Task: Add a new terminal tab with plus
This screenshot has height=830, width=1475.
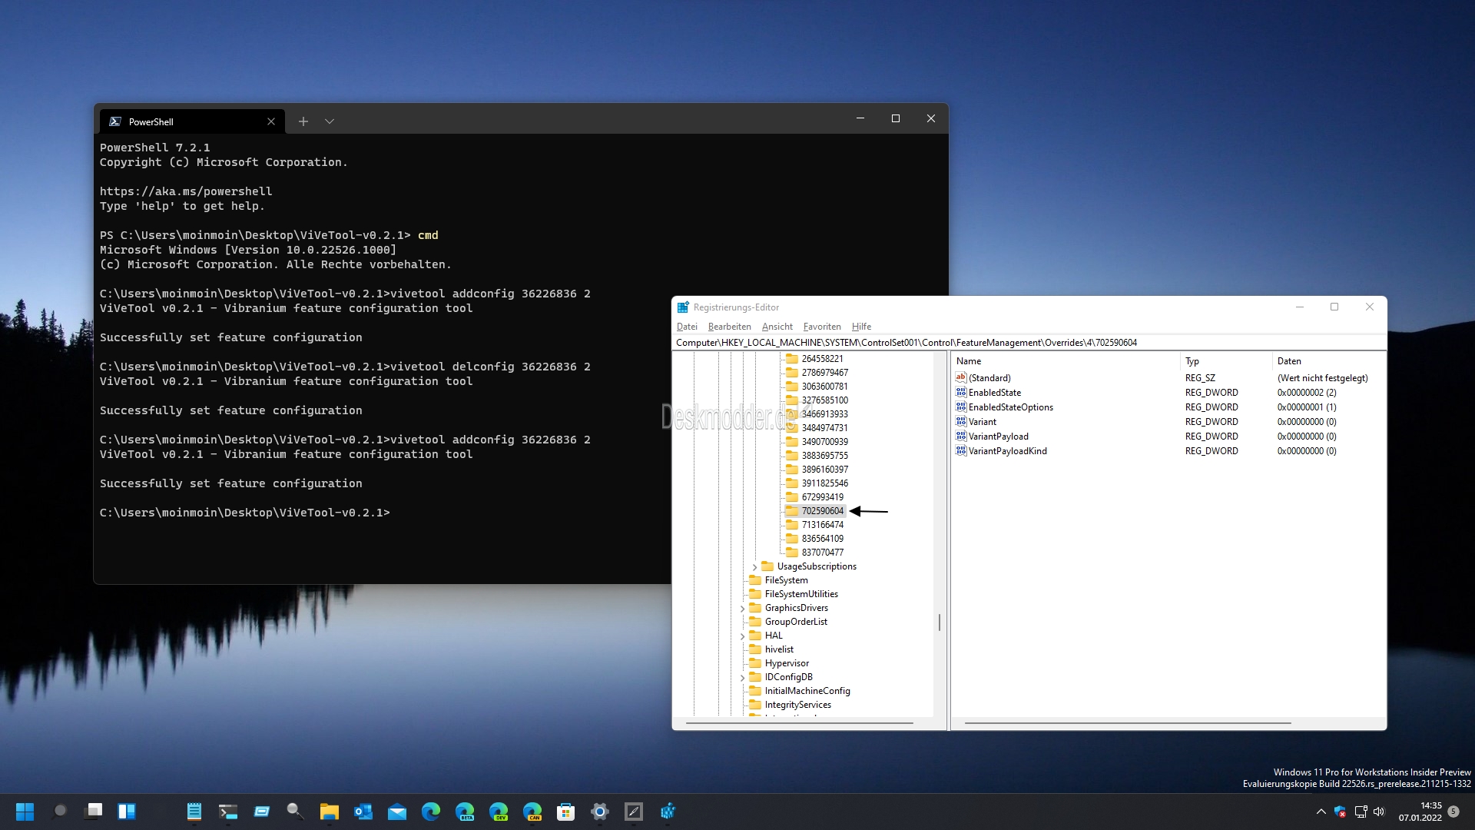Action: click(x=303, y=121)
